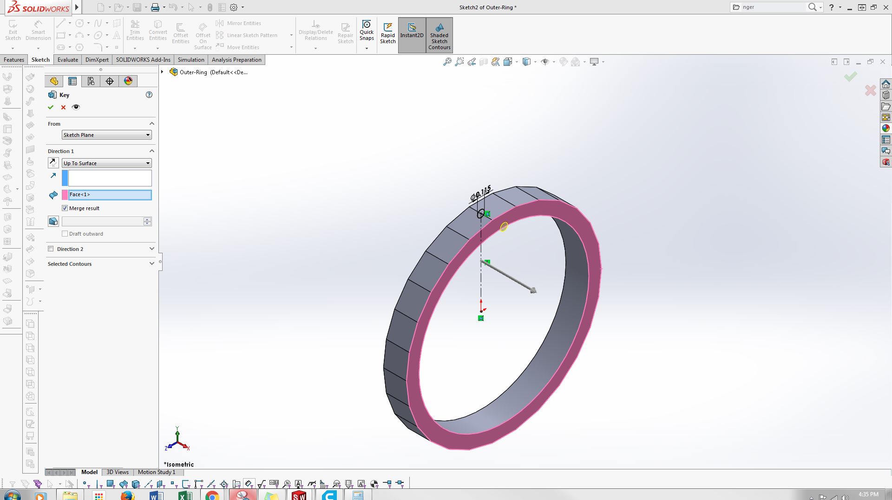Click the Zoom to Area icon
This screenshot has width=892, height=500.
coord(459,62)
